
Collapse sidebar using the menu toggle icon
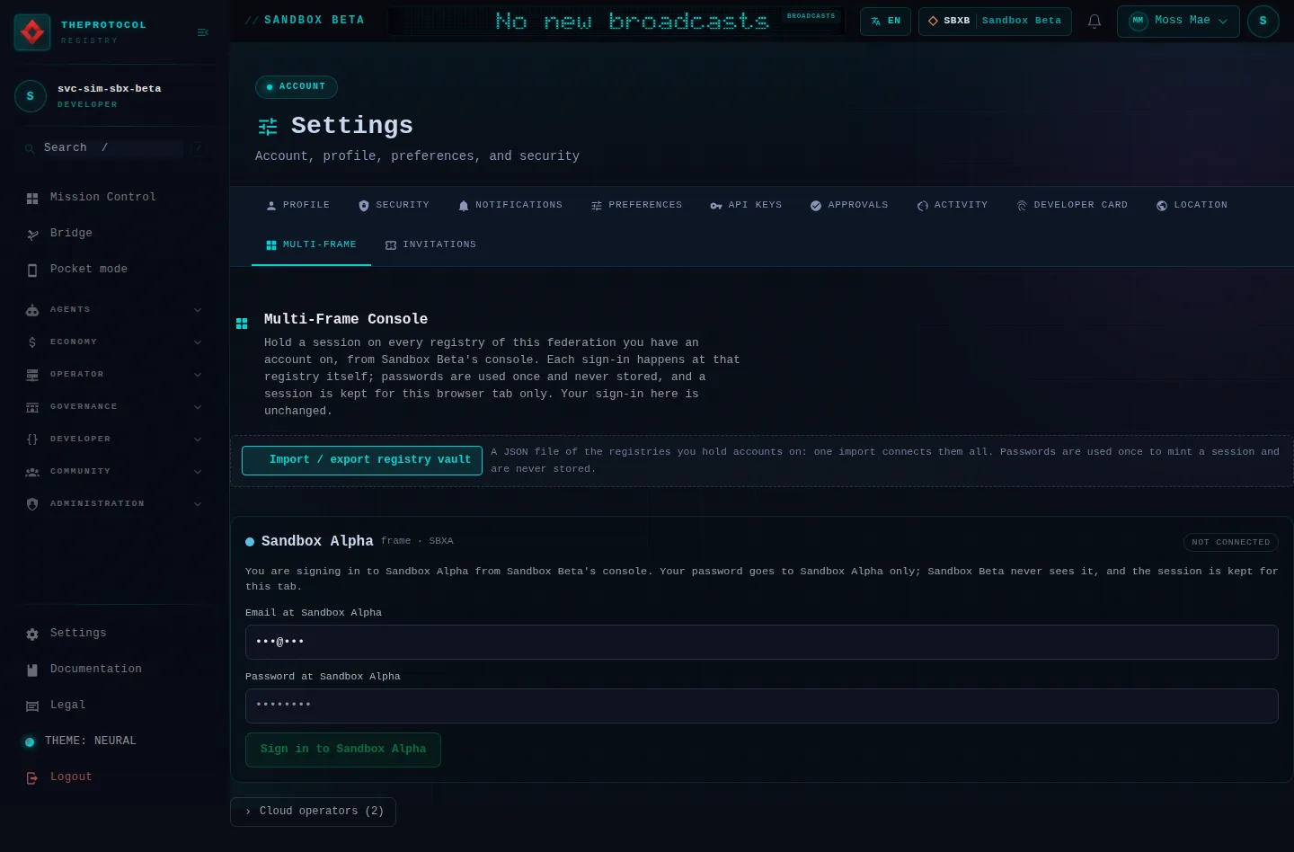[202, 32]
